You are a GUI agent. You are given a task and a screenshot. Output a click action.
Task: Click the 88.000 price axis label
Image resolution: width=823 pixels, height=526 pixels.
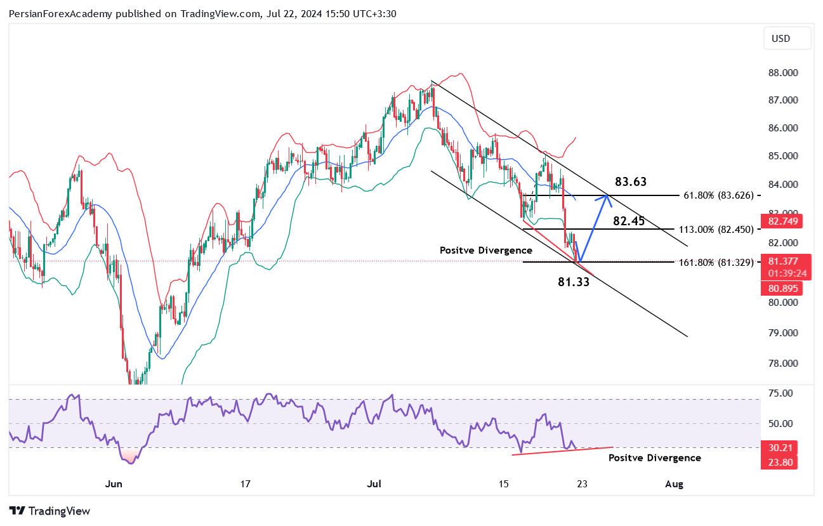[782, 73]
